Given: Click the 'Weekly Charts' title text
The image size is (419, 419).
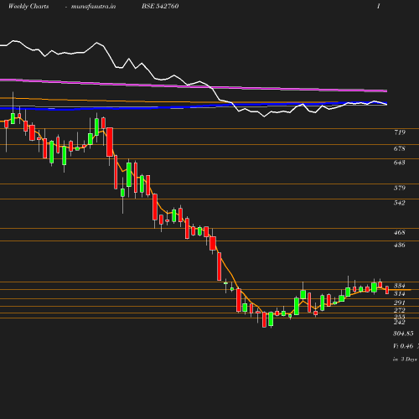Looking at the screenshot, I should click(28, 7).
